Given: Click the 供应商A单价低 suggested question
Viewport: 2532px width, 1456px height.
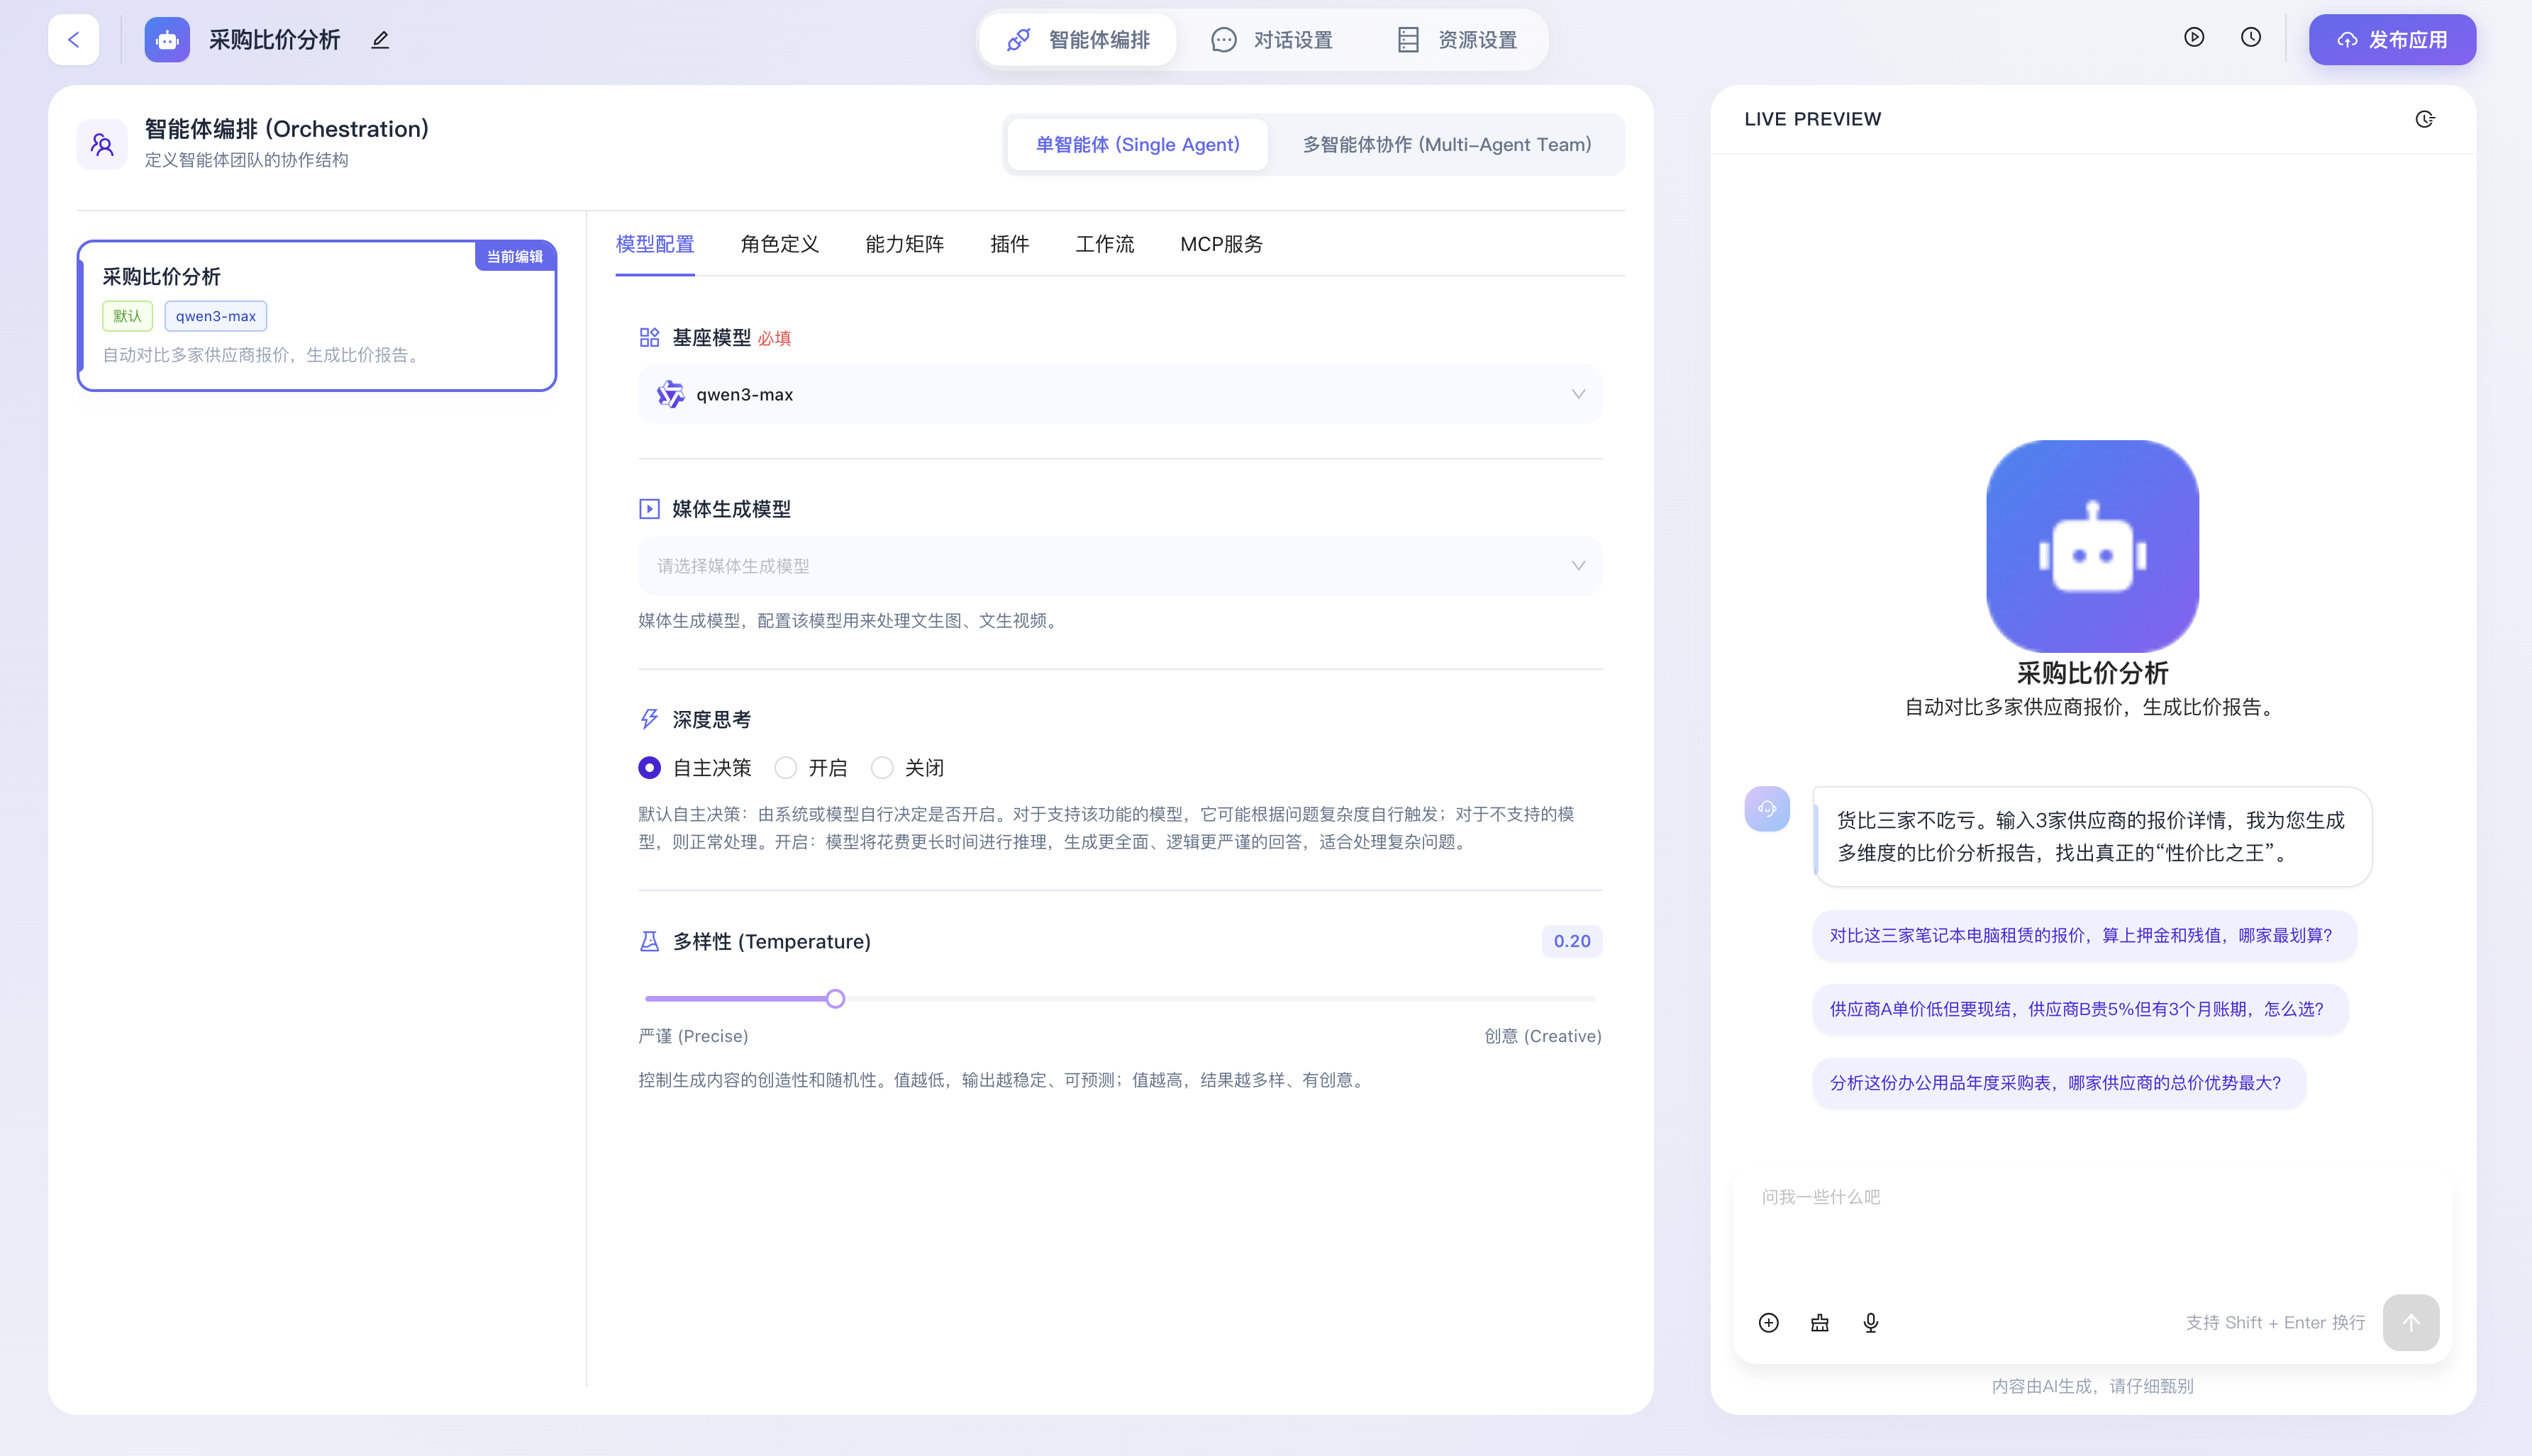Looking at the screenshot, I should click(2077, 1009).
